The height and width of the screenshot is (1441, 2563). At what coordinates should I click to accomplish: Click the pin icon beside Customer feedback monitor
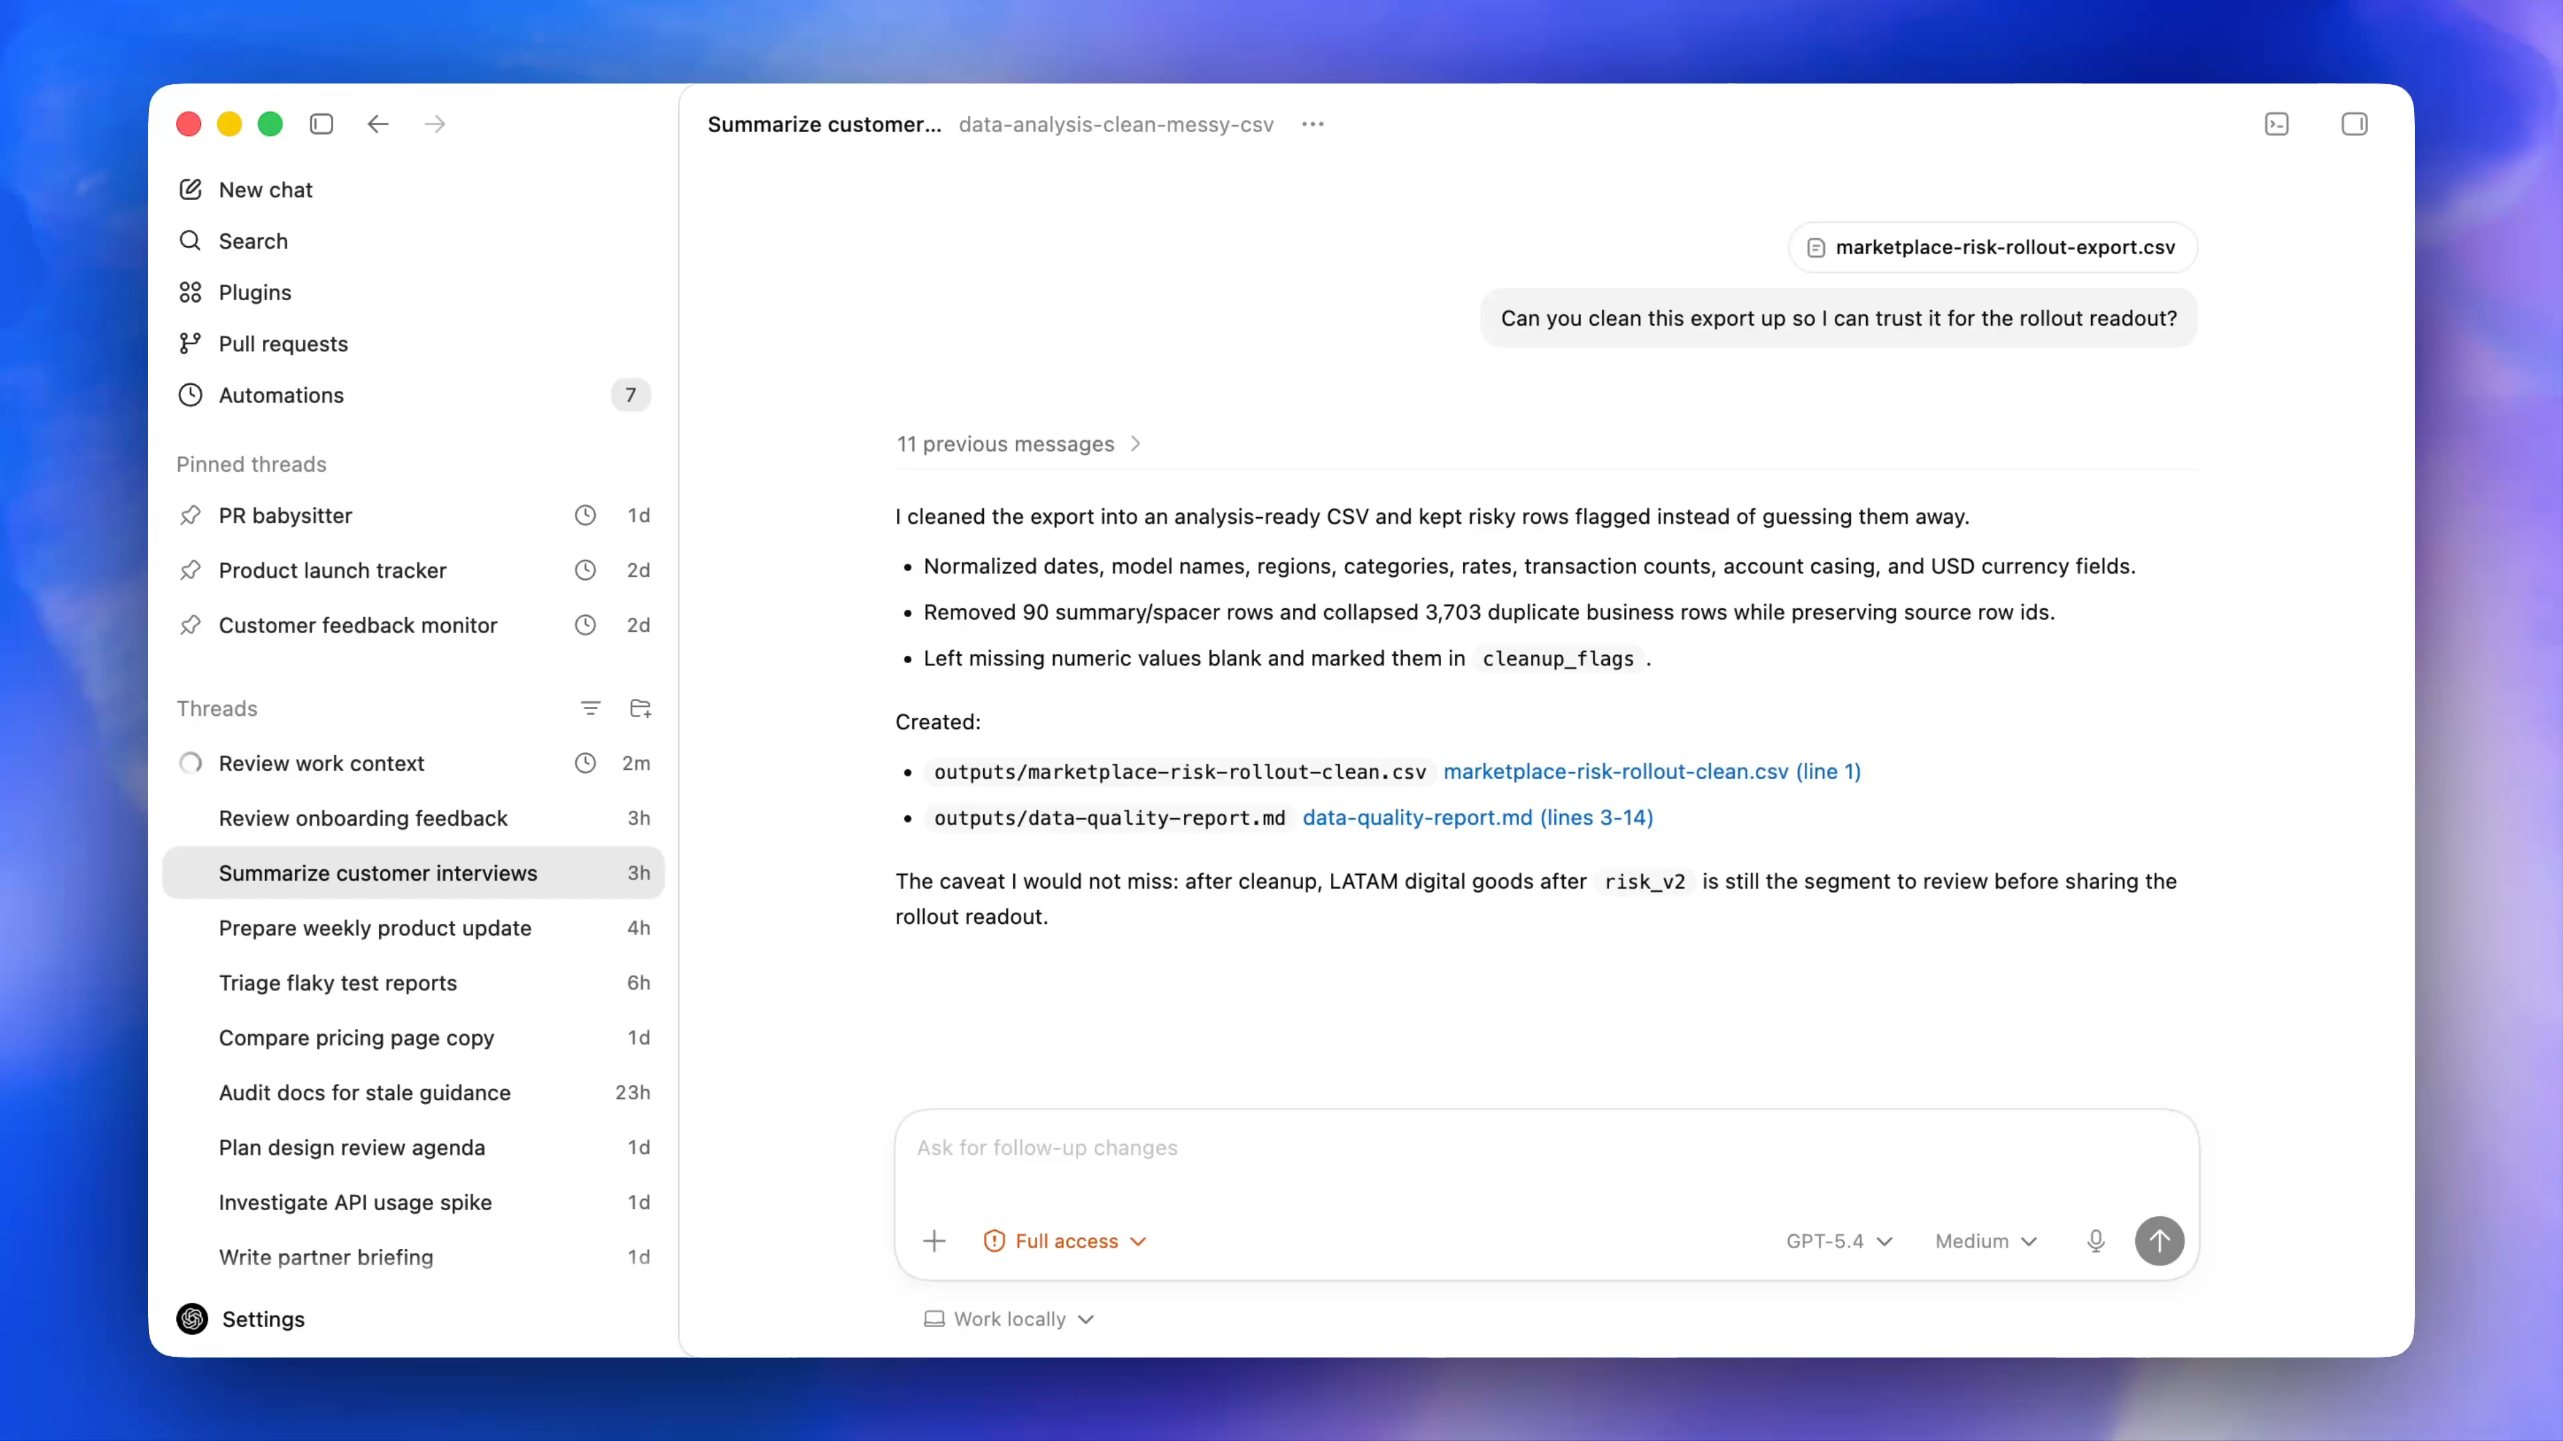tap(190, 624)
